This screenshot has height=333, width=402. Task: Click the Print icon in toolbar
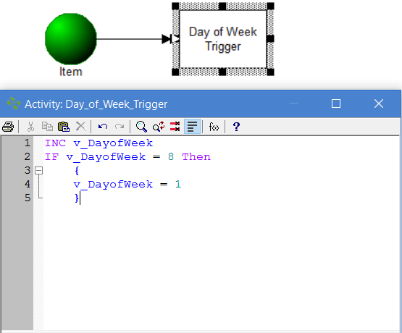tap(8, 127)
